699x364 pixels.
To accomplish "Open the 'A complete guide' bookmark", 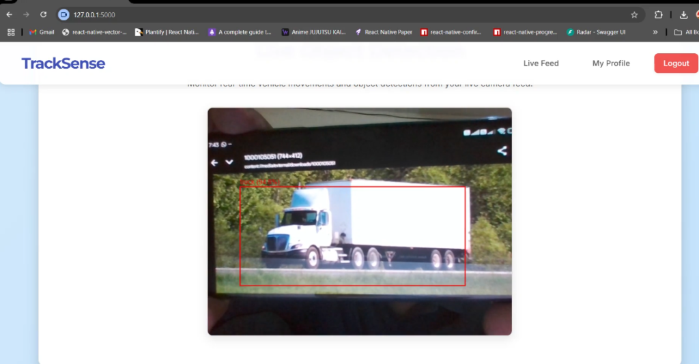I will coord(240,32).
